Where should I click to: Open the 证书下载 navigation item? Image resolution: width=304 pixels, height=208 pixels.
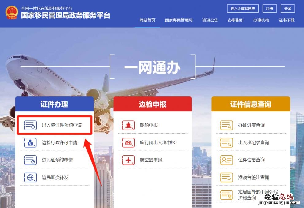[287, 20]
